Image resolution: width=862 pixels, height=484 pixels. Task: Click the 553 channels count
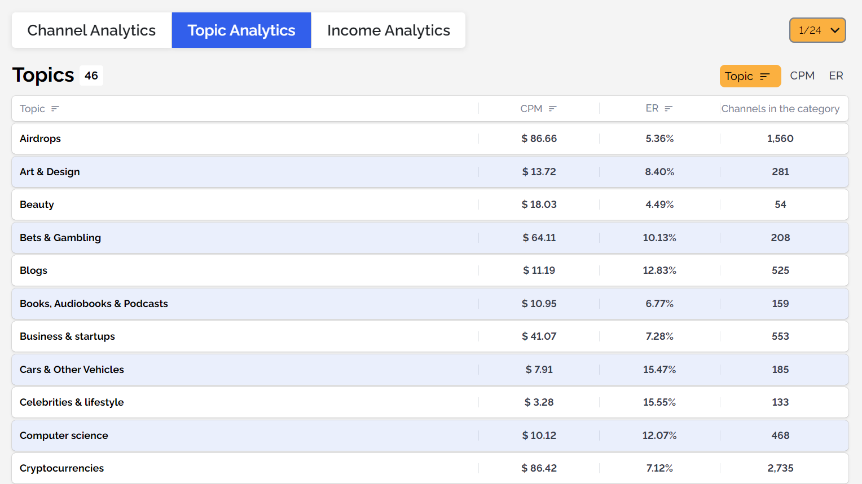click(x=780, y=336)
